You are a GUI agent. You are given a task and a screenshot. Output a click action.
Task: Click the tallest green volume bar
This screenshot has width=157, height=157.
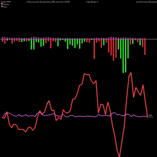[x=123, y=56]
